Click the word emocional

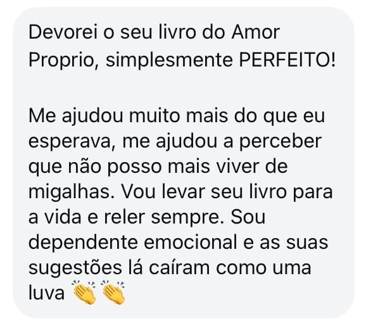(x=191, y=243)
